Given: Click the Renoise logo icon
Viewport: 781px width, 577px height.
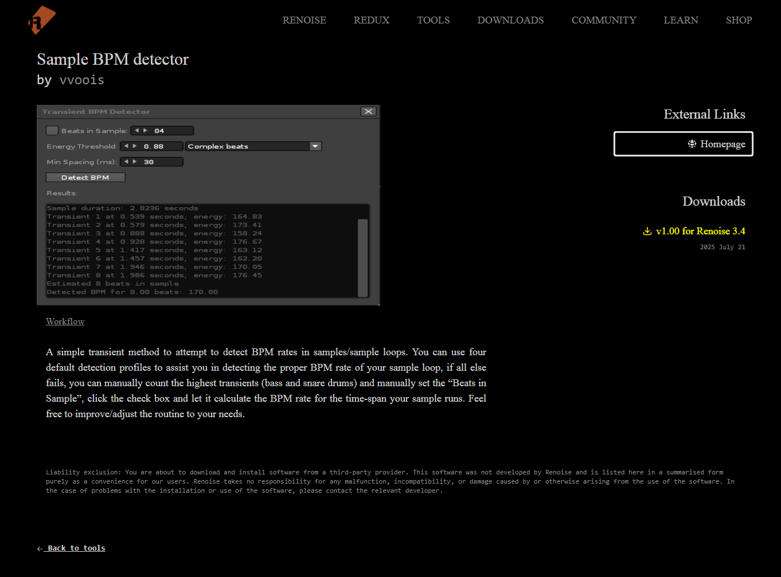Looking at the screenshot, I should click(x=42, y=20).
